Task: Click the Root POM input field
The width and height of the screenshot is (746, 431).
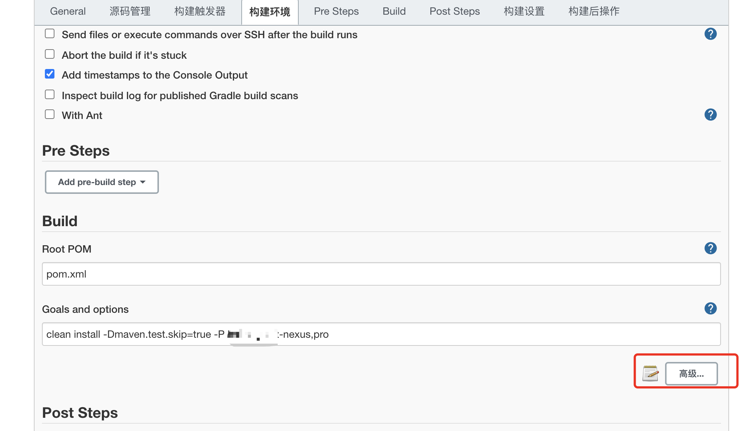Action: [381, 274]
